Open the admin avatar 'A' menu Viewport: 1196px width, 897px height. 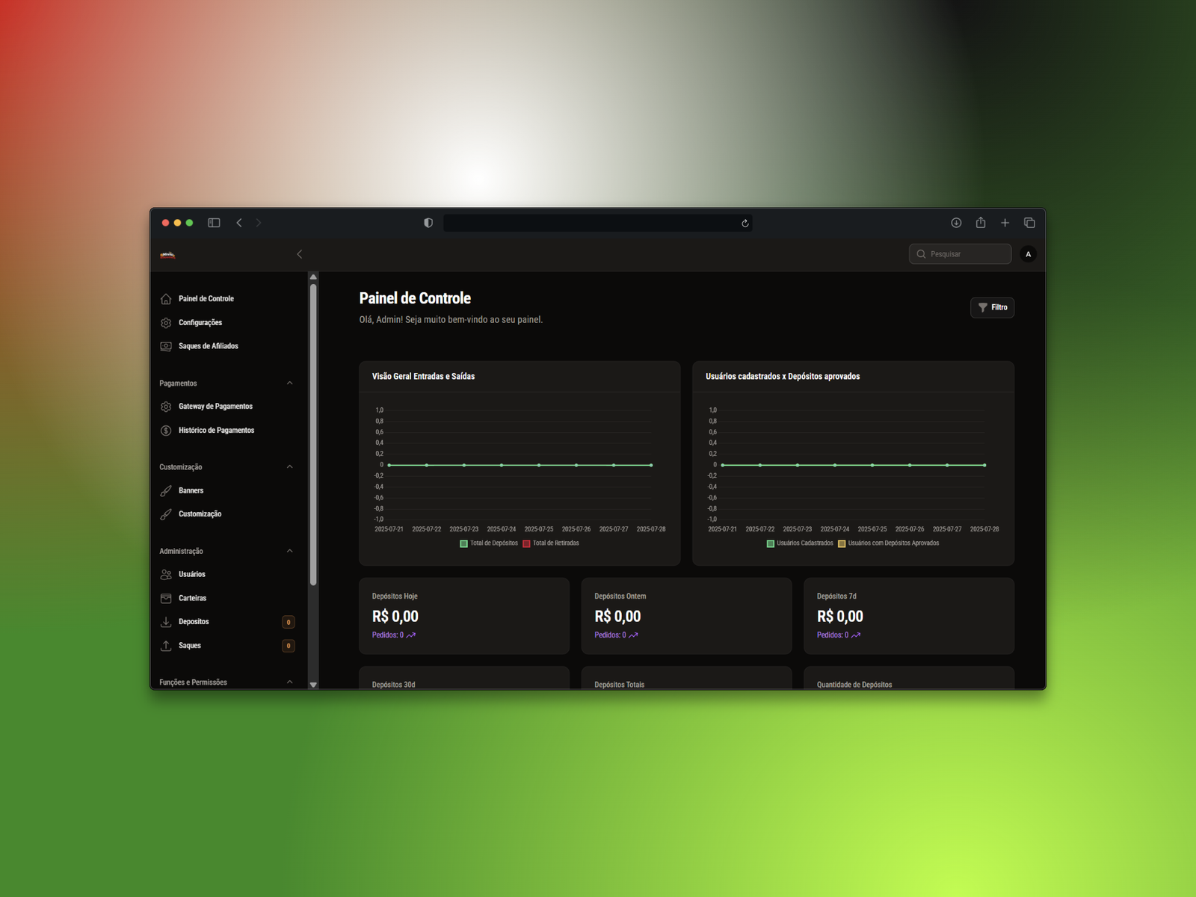pyautogui.click(x=1028, y=254)
